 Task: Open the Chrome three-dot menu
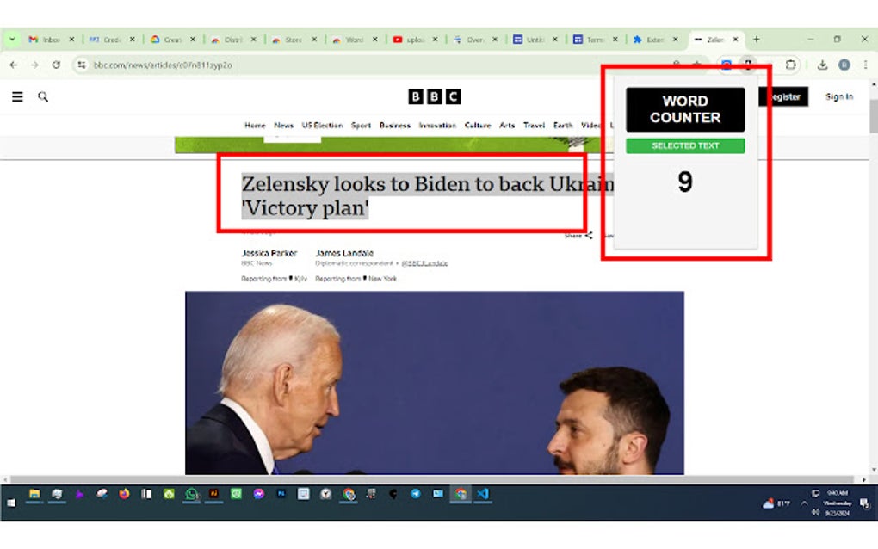(x=865, y=65)
